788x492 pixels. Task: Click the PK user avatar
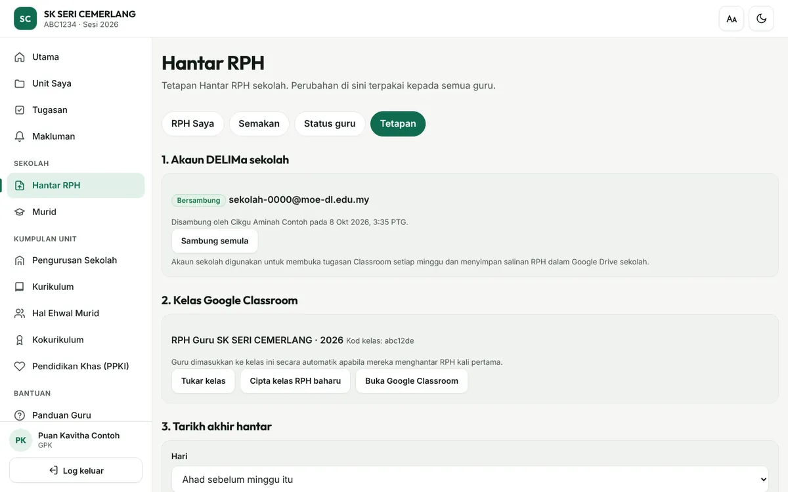pos(20,440)
